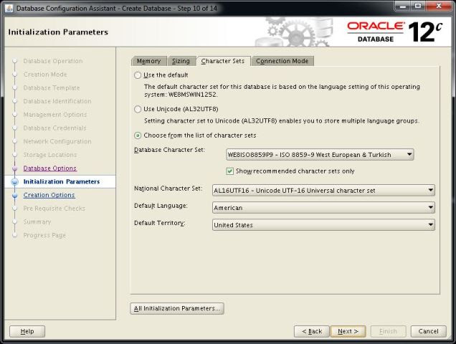
Task: Open the Help button
Action: click(27, 331)
